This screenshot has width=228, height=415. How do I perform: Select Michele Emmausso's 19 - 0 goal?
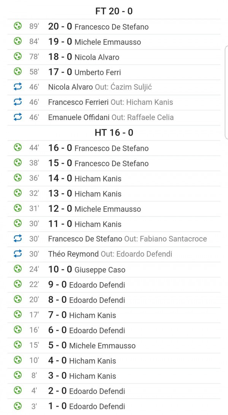click(x=94, y=42)
